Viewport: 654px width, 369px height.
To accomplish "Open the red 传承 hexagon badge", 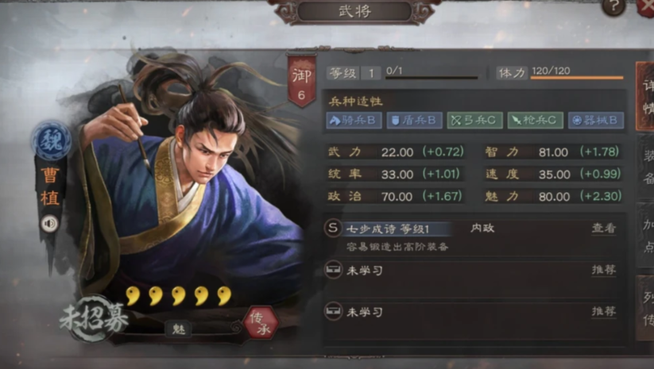I will coord(261,323).
